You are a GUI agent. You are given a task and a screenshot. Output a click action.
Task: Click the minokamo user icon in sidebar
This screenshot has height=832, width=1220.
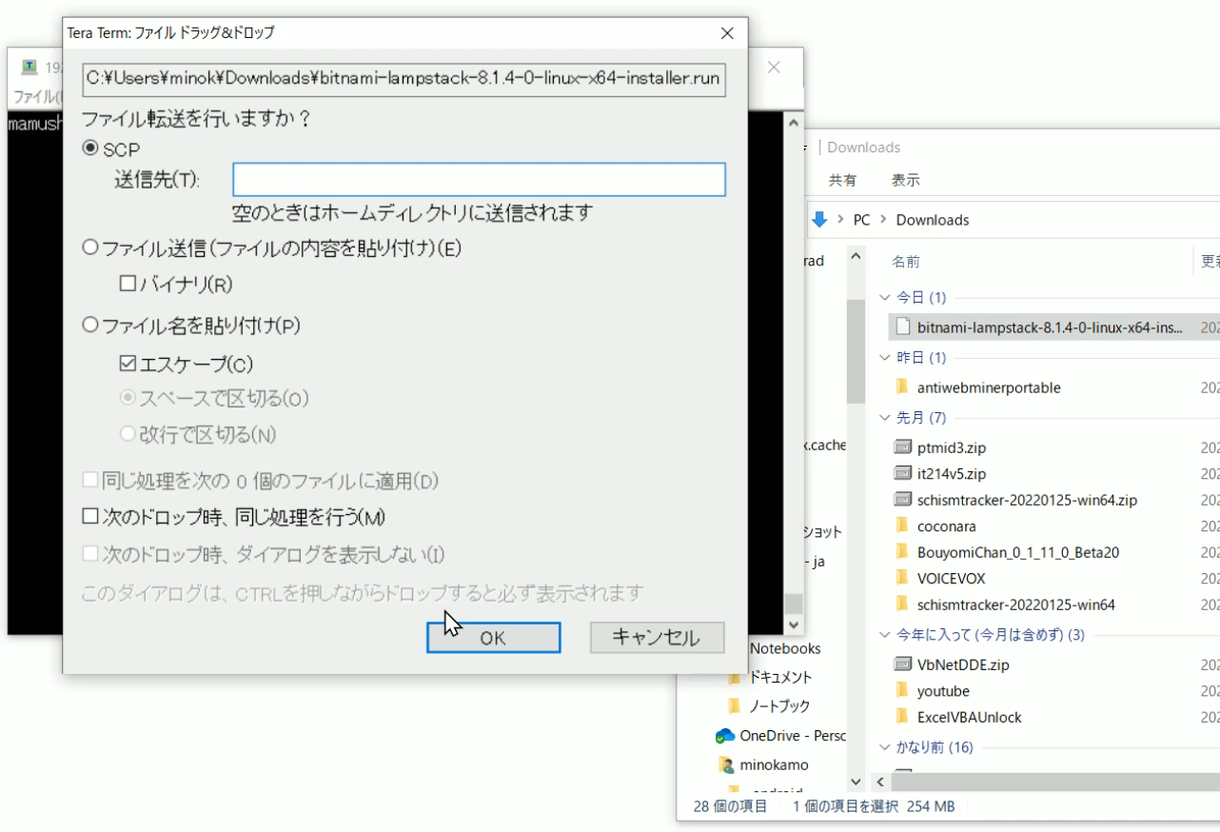point(726,765)
